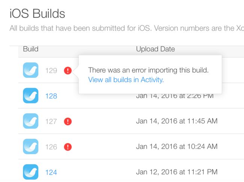Click the Jan 14, 2016 at 11:45 AM date
244x182 pixels.
click(x=177, y=121)
